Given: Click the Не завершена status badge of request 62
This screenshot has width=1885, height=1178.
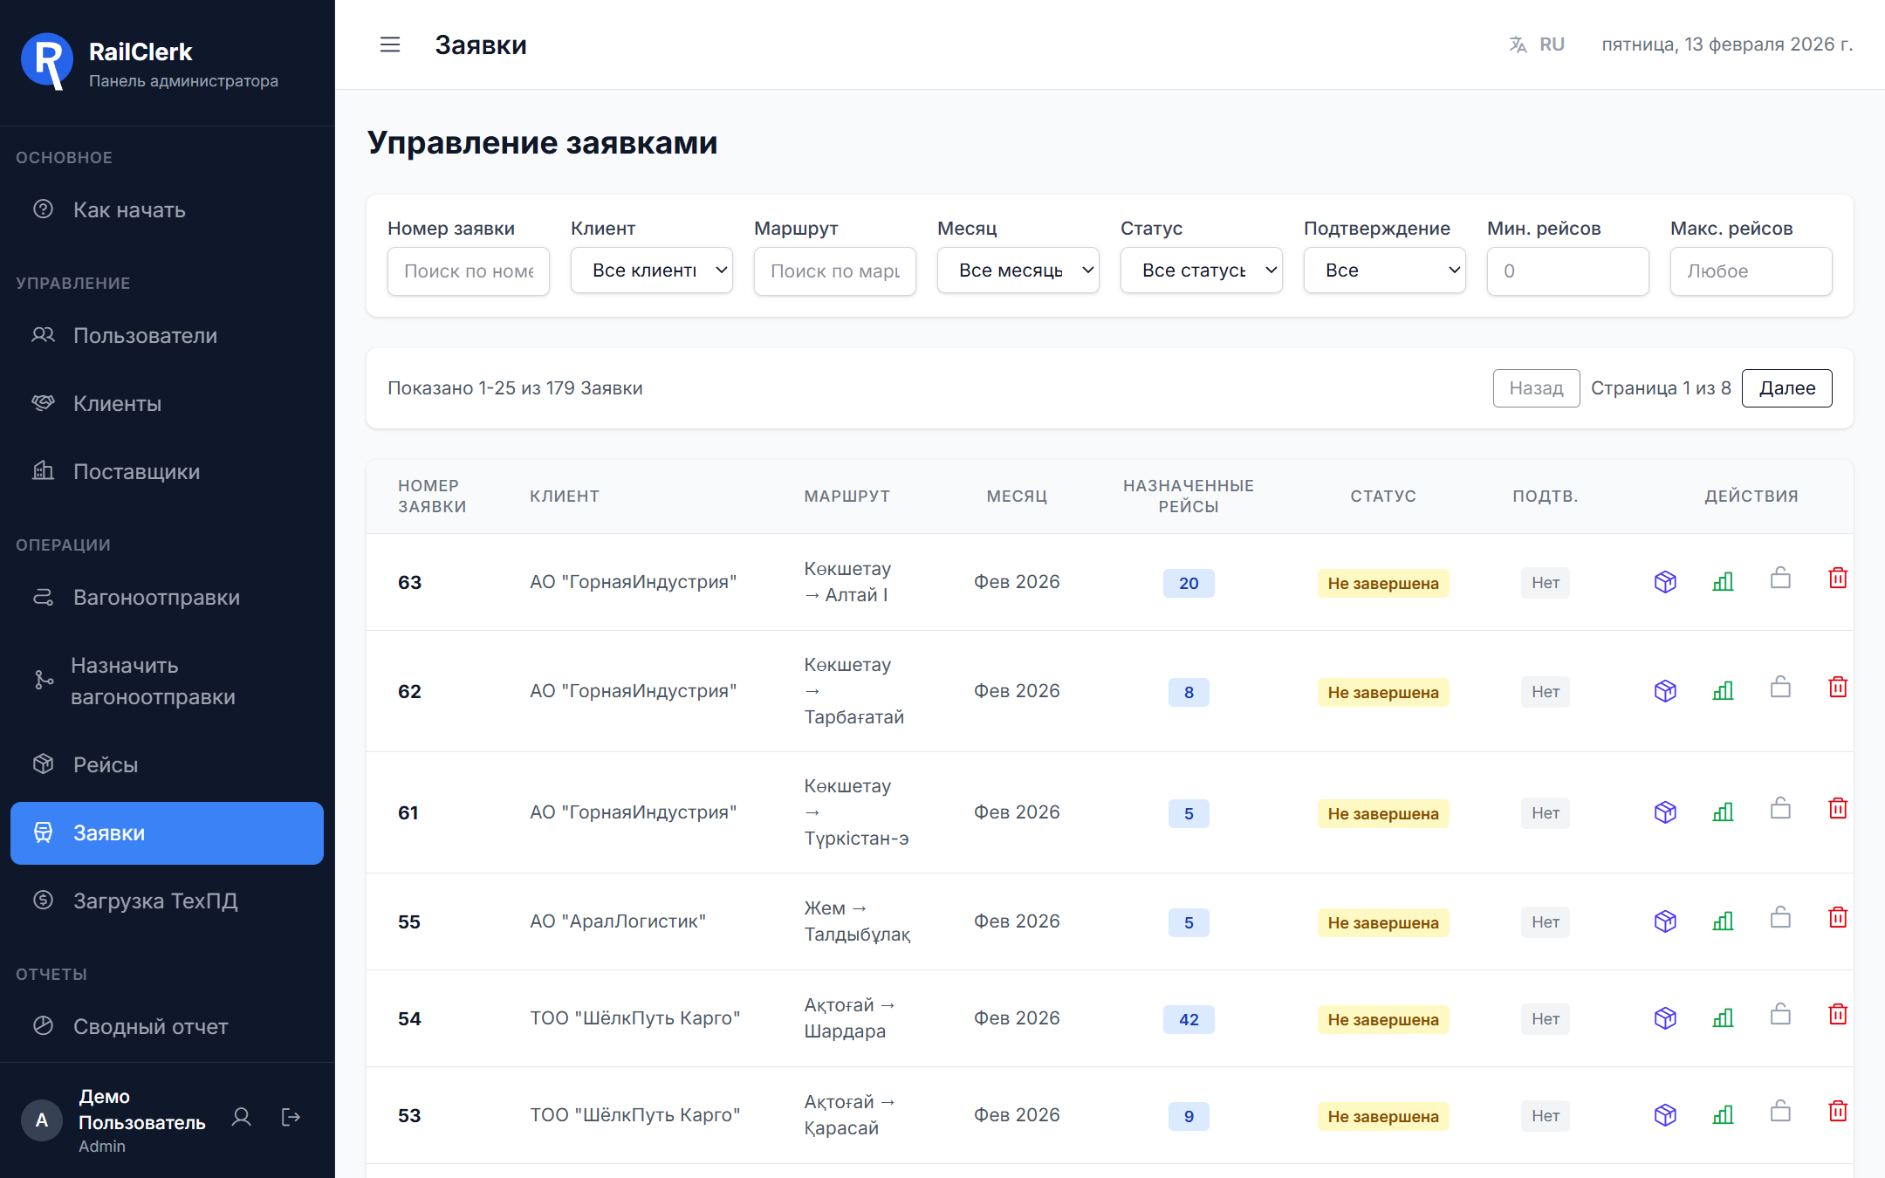Looking at the screenshot, I should (1382, 693).
